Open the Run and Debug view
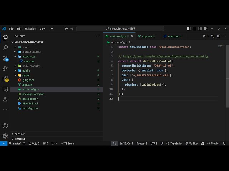 5,68
